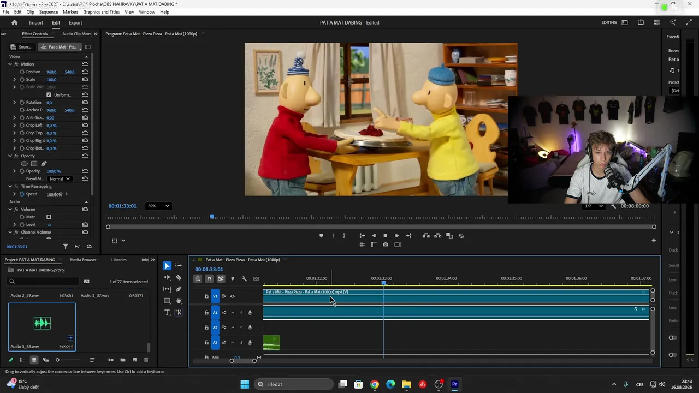The image size is (699, 393).
Task: Expand the Scale property
Action: 15,80
